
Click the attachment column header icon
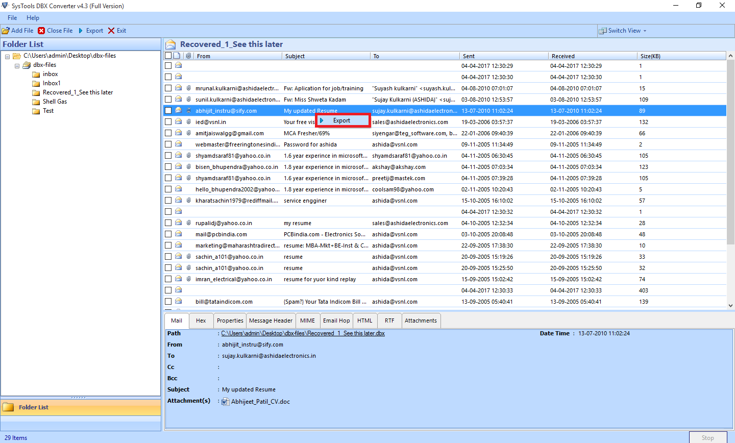pos(188,56)
